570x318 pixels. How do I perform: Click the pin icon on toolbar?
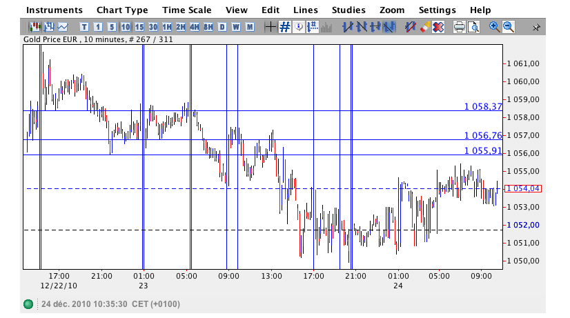pyautogui.click(x=537, y=28)
